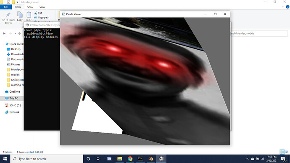Select OneDrive in the navigation pane
The image size is (290, 163).
[13, 91]
